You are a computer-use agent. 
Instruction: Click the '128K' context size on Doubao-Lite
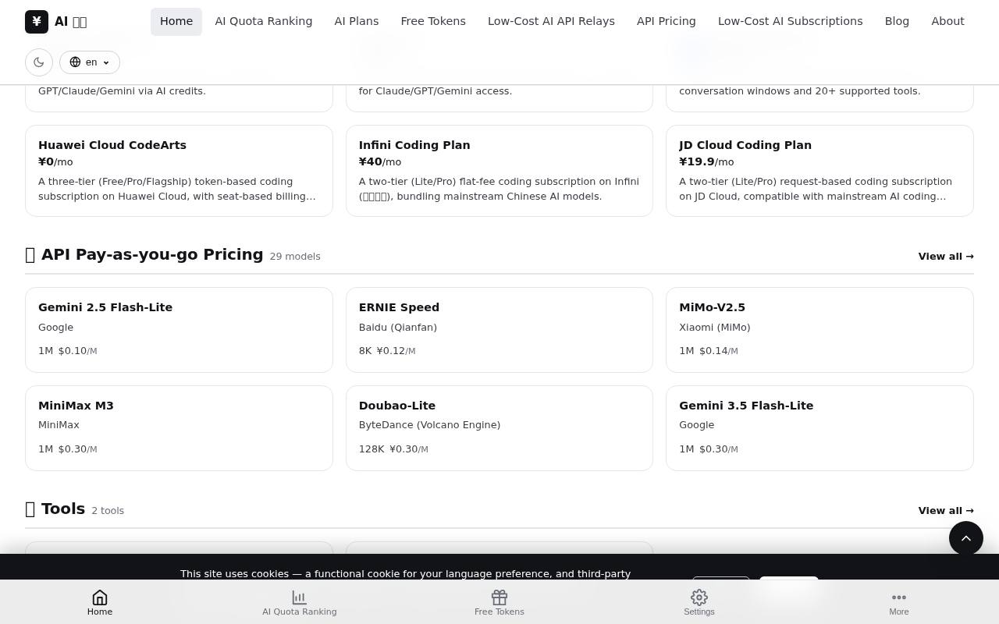click(x=372, y=449)
